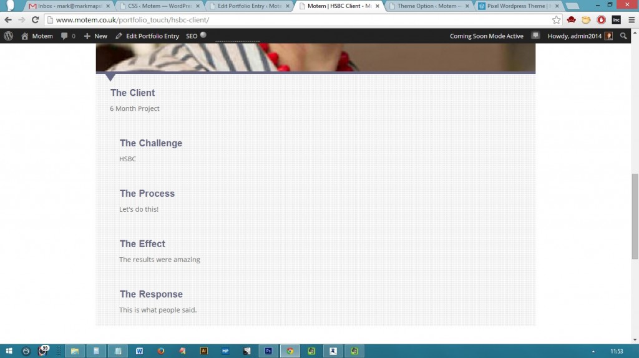
Task: Launch Firefox from the taskbar
Action: 161,351
